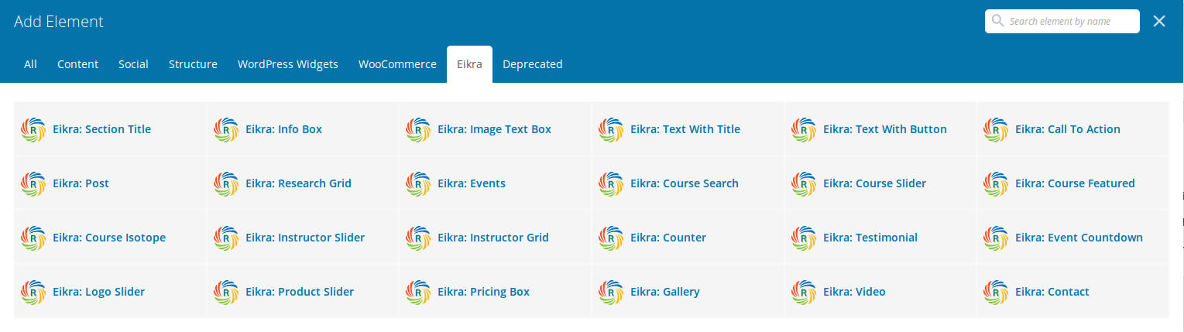Click the Eikra: Logo Slider icon
This screenshot has height=332, width=1184.
pyautogui.click(x=33, y=292)
